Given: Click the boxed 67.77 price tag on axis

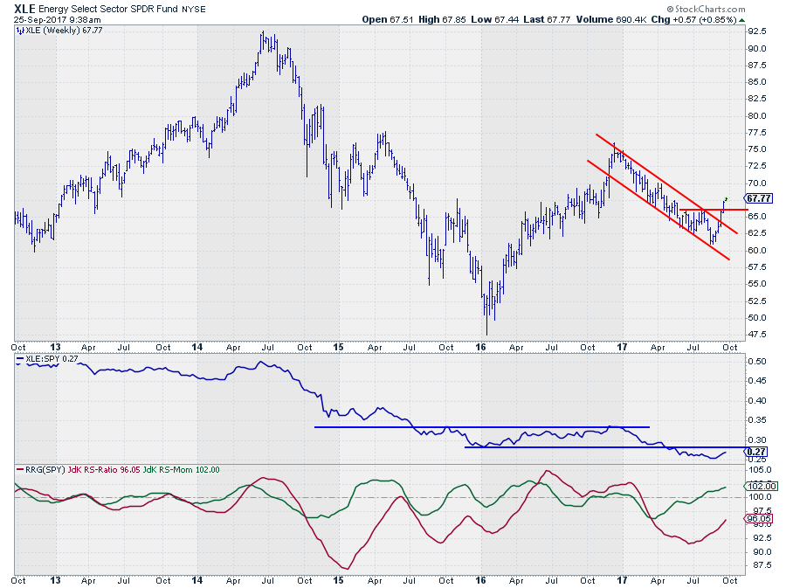Looking at the screenshot, I should (759, 198).
